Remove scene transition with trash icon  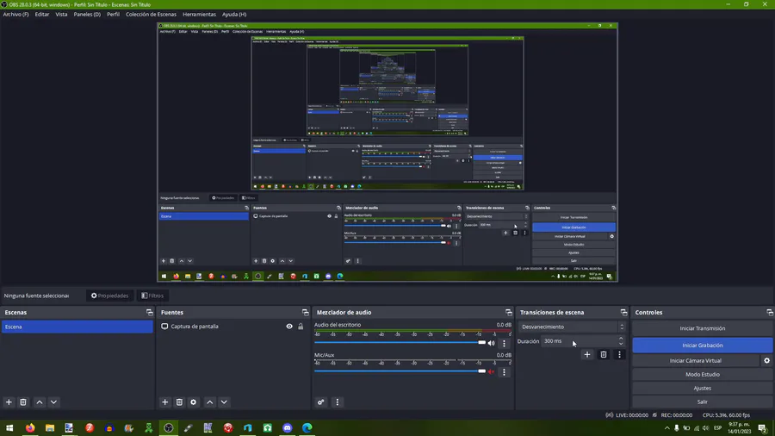coord(604,354)
